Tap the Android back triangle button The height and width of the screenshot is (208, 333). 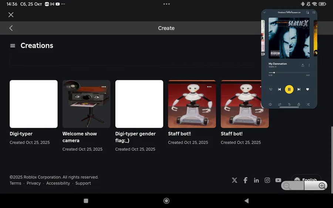pos(246,201)
